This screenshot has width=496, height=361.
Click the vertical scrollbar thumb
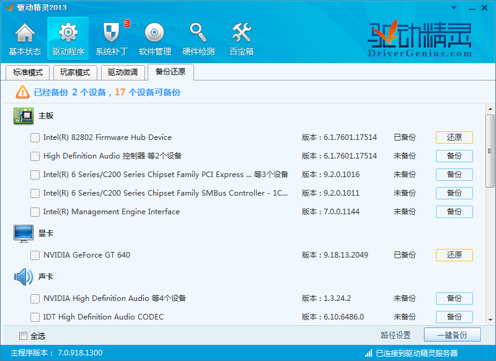pyautogui.click(x=490, y=151)
